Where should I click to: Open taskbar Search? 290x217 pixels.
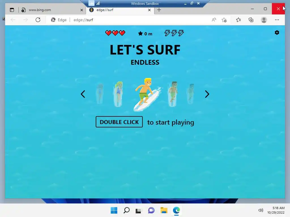pyautogui.click(x=127, y=210)
